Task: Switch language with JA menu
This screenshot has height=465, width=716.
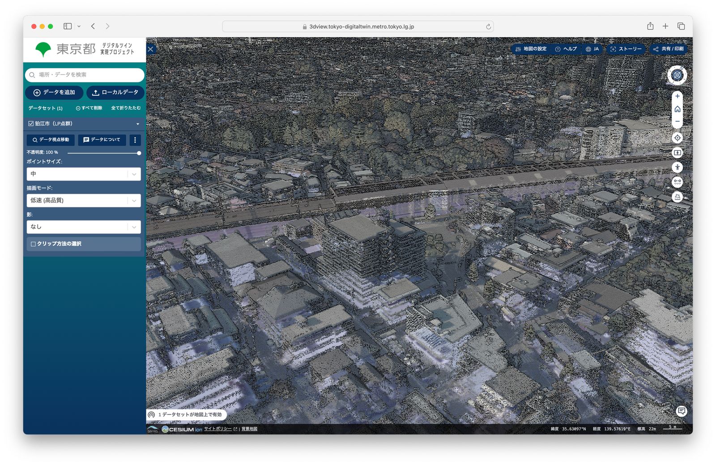Action: [592, 49]
